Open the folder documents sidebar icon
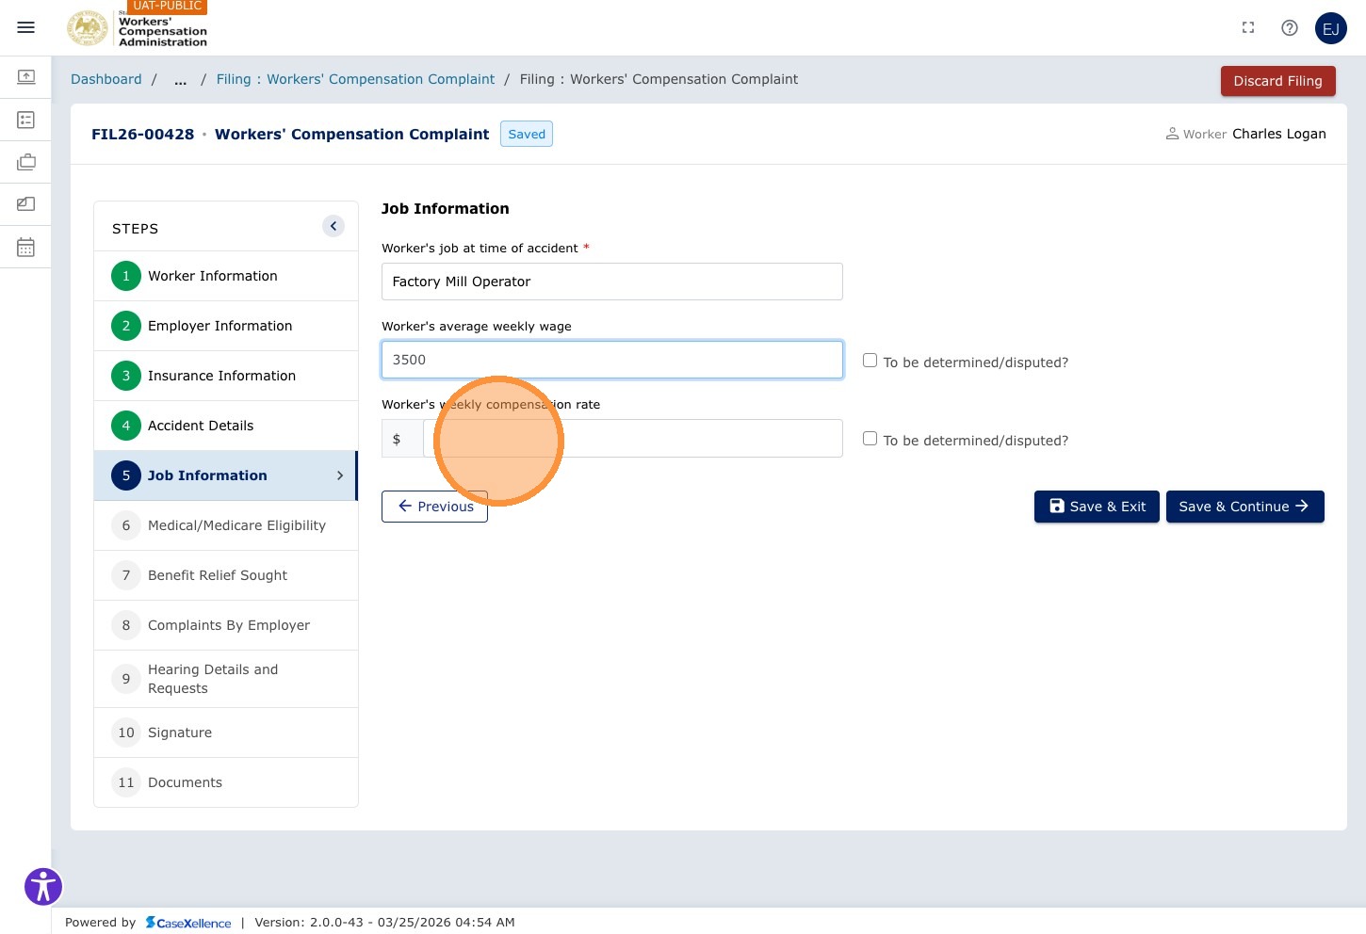This screenshot has width=1366, height=934. [x=26, y=203]
